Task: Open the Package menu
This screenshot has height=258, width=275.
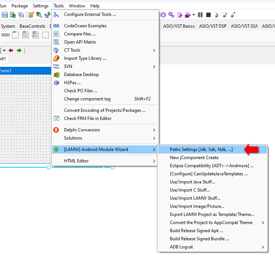Action: [20, 6]
